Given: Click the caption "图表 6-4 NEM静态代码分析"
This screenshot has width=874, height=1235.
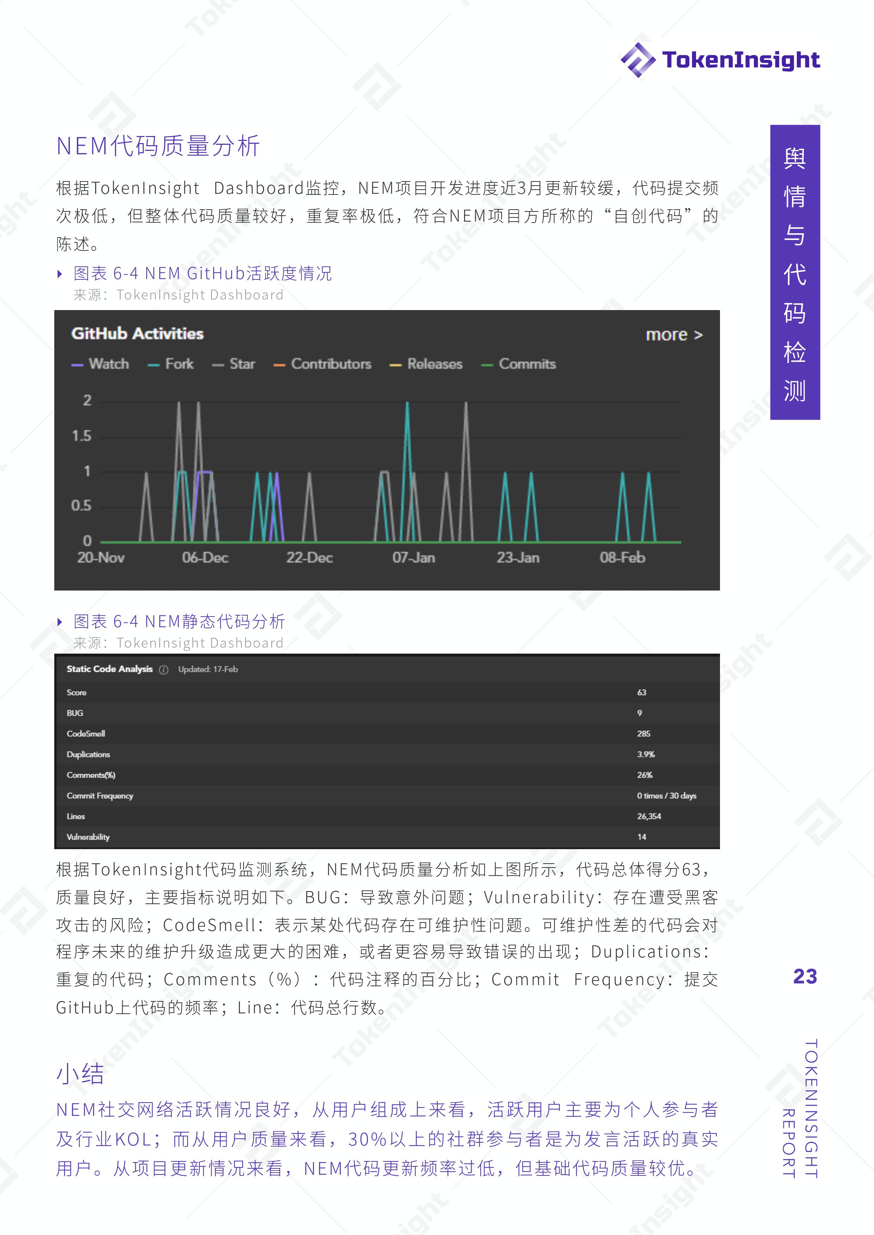Looking at the screenshot, I should [x=179, y=622].
